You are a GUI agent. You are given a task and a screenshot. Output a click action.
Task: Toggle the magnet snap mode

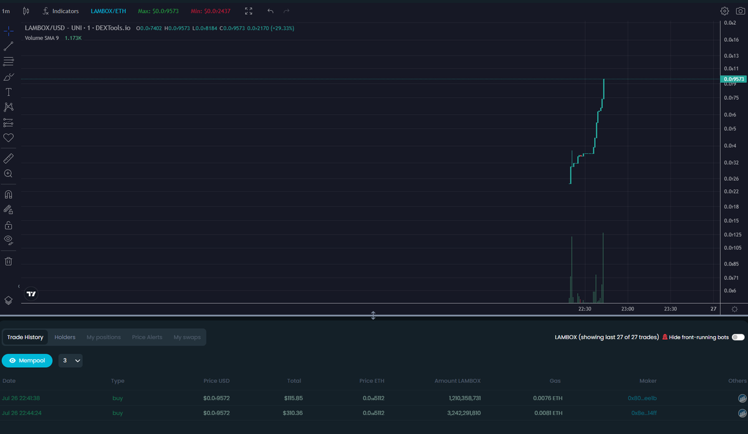9,195
